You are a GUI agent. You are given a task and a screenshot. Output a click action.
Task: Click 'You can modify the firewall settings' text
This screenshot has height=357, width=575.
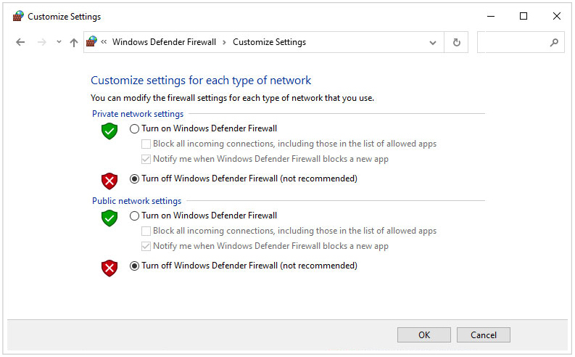click(232, 98)
